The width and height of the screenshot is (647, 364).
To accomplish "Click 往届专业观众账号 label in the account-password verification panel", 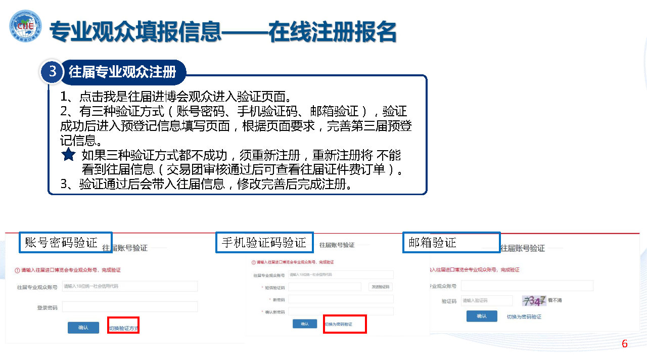I will tap(36, 287).
